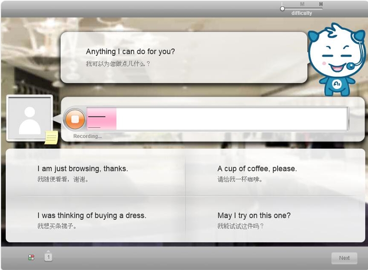Click the "Recording..." status label
The height and width of the screenshot is (270, 368).
click(88, 136)
